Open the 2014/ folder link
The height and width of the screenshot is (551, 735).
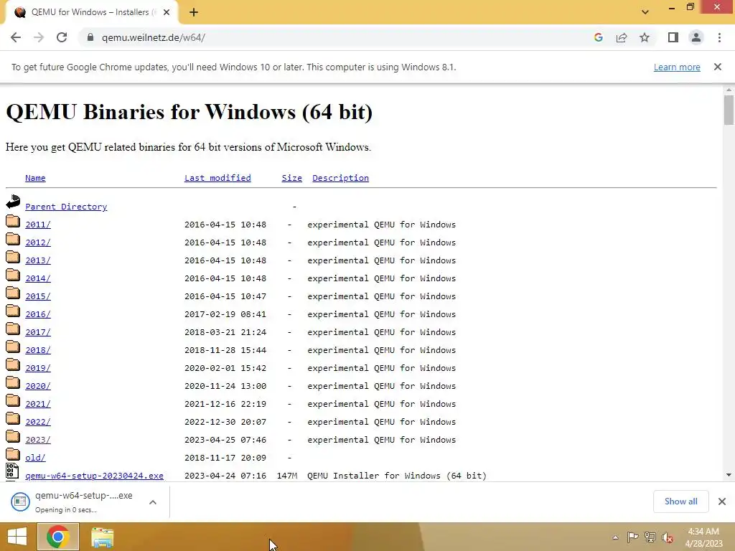[x=38, y=278]
